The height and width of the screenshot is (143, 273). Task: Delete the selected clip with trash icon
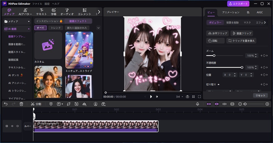(21, 104)
